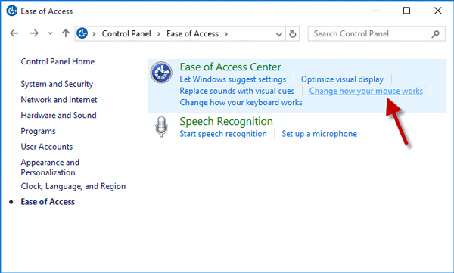
Task: Maximize the Ease of Access window
Action: [406, 11]
